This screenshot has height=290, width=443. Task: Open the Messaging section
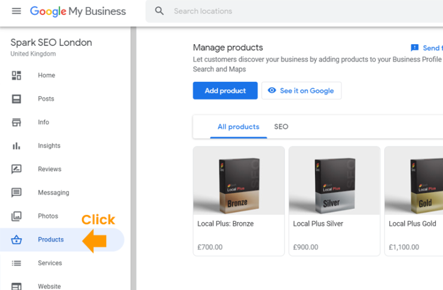tap(54, 193)
